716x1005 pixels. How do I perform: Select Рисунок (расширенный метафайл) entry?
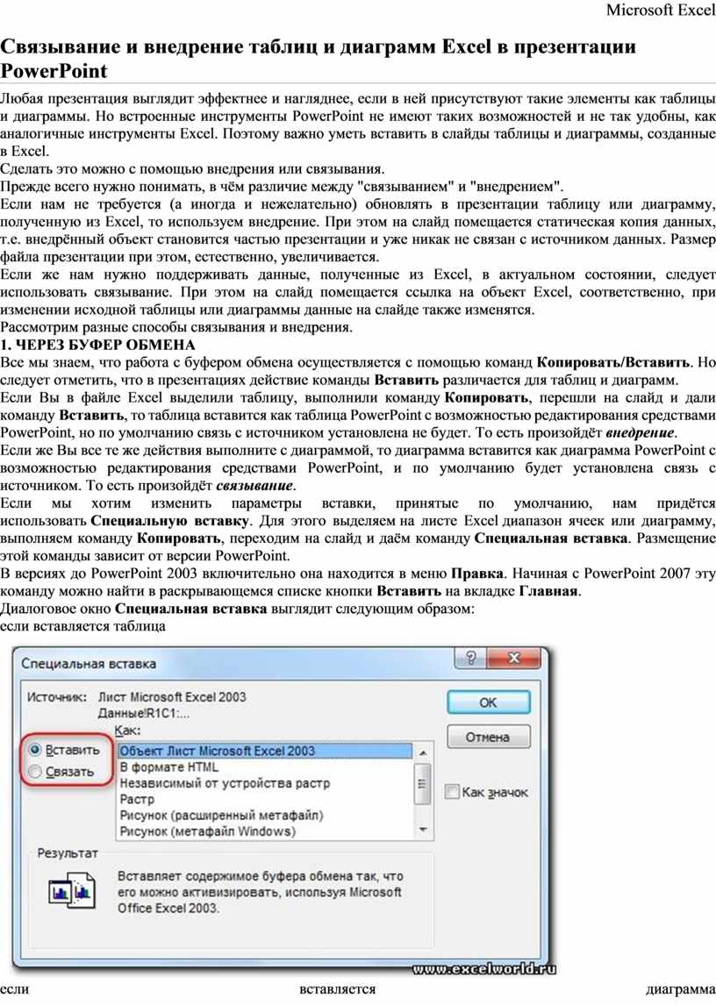pyautogui.click(x=265, y=816)
